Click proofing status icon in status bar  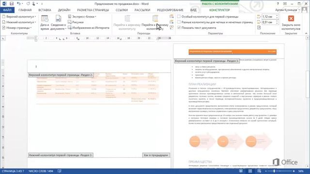(60, 171)
